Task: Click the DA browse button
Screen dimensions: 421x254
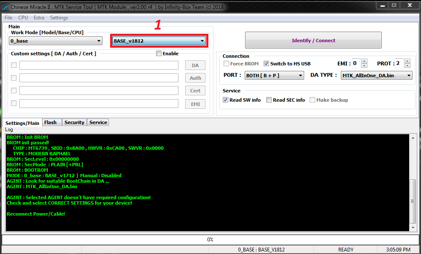Action: 195,65
